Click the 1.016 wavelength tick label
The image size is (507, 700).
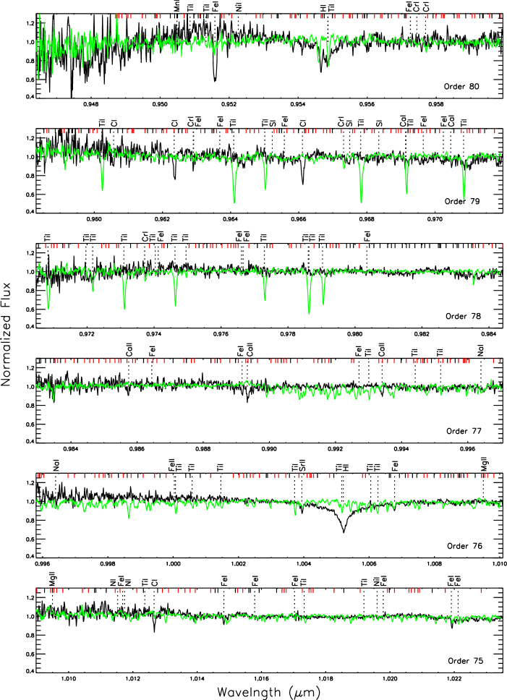pos(262,678)
